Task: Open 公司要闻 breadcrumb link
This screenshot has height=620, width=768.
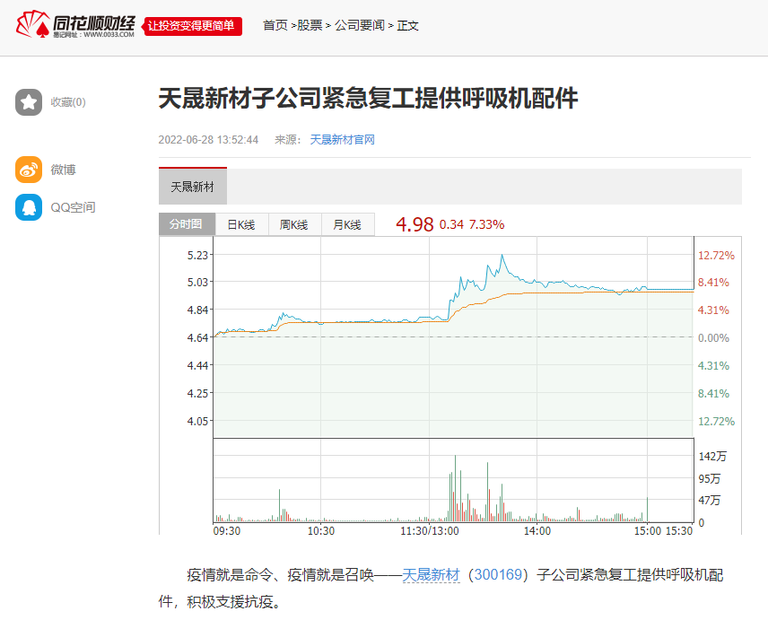Action: click(359, 25)
